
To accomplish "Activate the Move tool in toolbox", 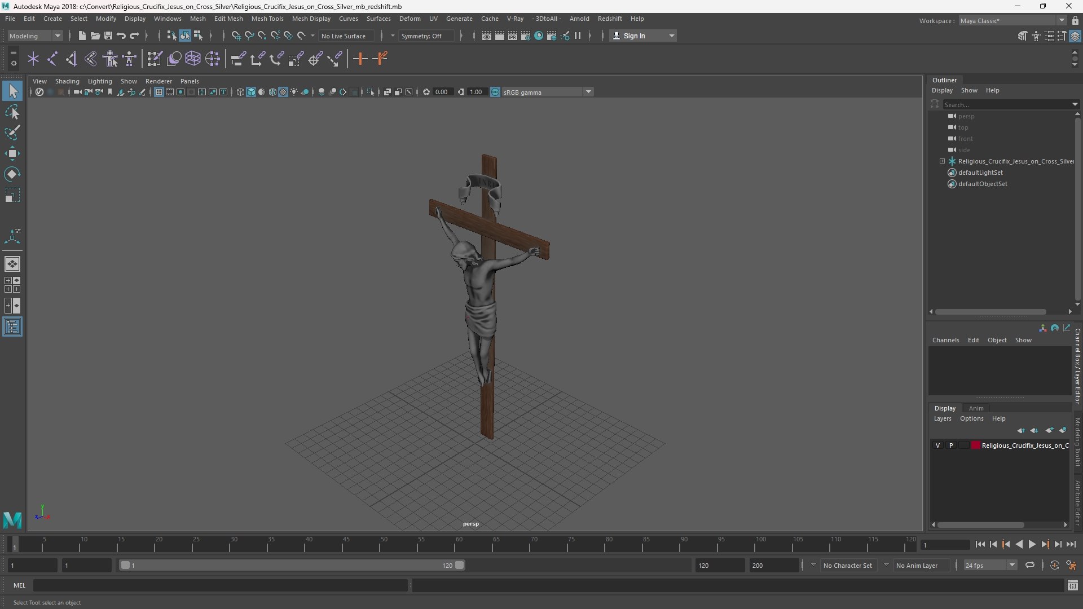I will [12, 153].
